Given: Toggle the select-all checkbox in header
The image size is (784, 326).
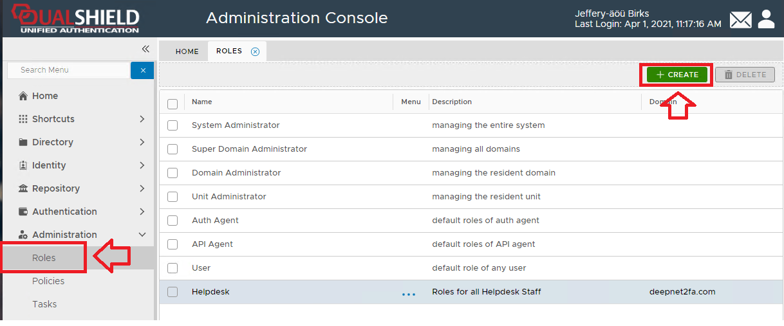Looking at the screenshot, I should coord(173,104).
